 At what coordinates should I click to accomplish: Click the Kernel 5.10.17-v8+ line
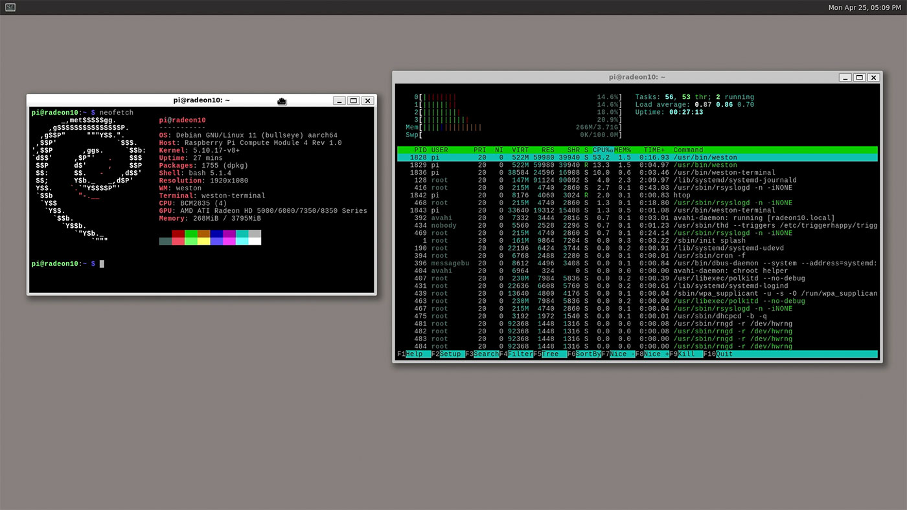[x=200, y=150]
